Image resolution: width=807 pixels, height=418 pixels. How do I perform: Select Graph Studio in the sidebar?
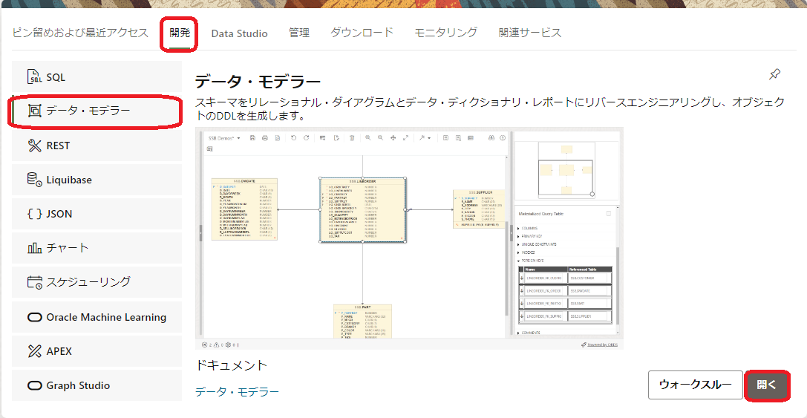tap(77, 385)
